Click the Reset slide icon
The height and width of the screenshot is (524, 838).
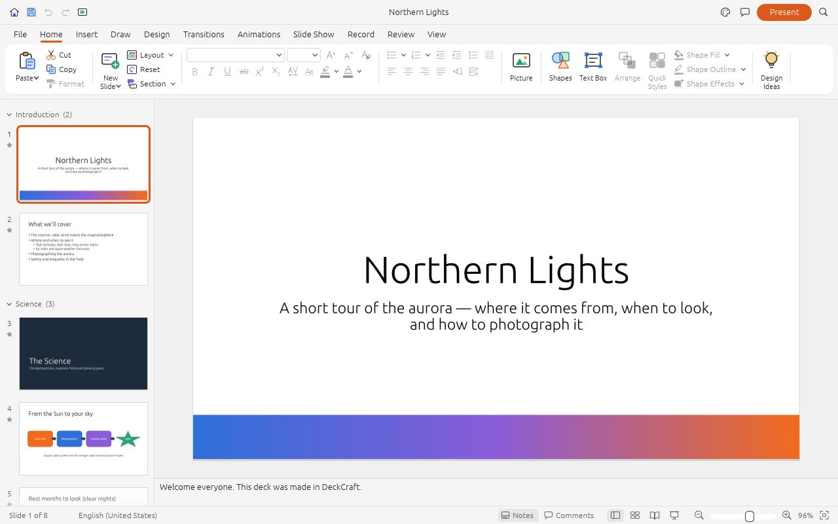(x=132, y=69)
